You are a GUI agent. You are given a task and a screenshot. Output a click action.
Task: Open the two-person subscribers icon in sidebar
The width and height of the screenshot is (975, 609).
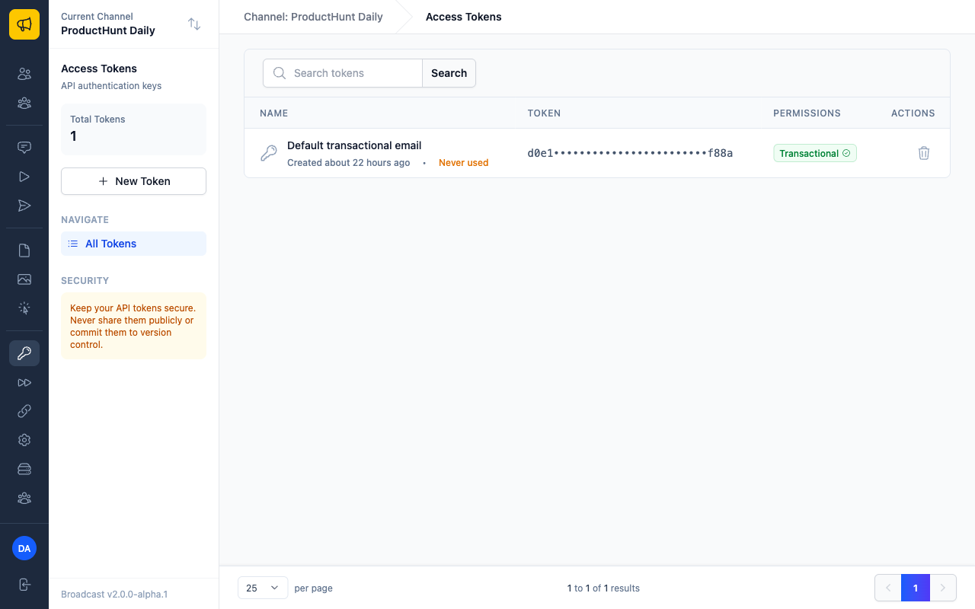(x=24, y=74)
